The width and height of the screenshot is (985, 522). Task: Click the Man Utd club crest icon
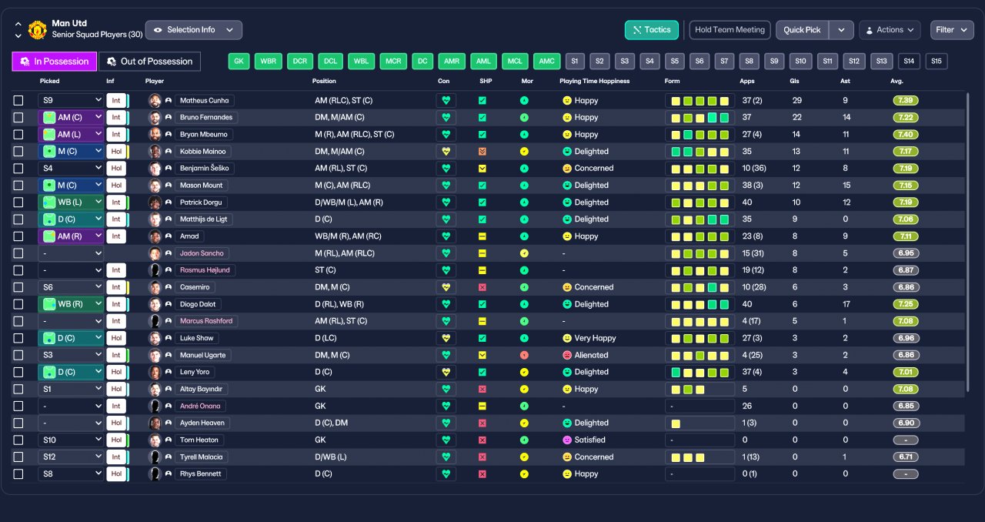tap(37, 29)
